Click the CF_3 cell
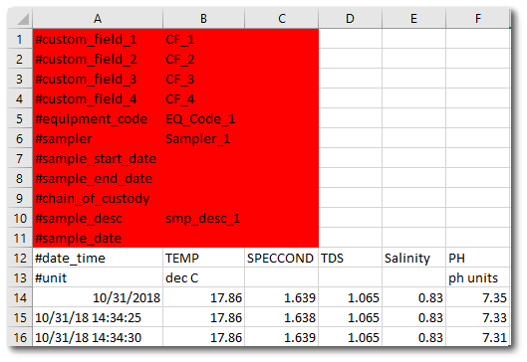Image resolution: width=527 pixels, height=362 pixels. click(x=203, y=79)
